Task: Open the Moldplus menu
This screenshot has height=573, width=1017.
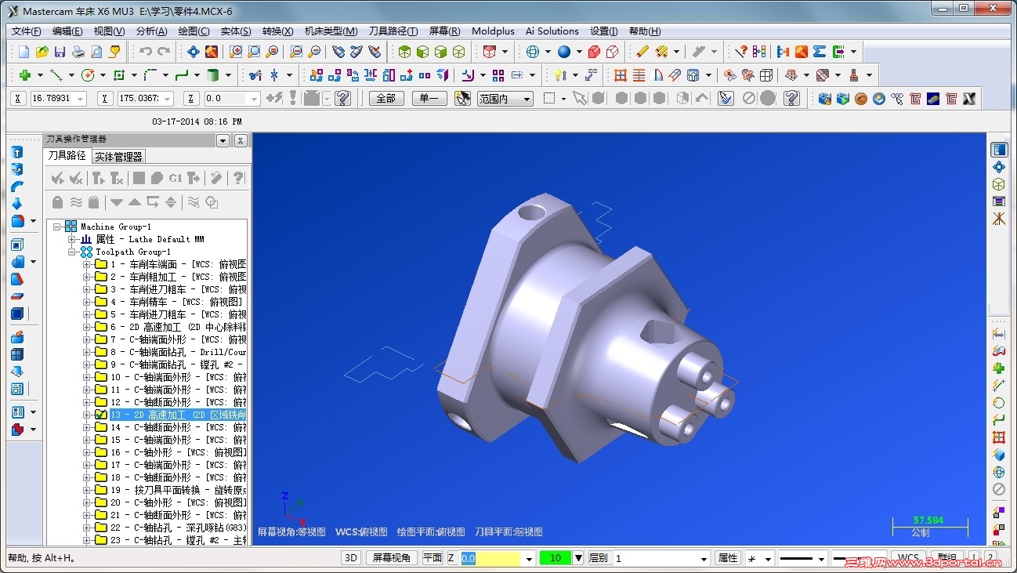Action: click(x=493, y=31)
